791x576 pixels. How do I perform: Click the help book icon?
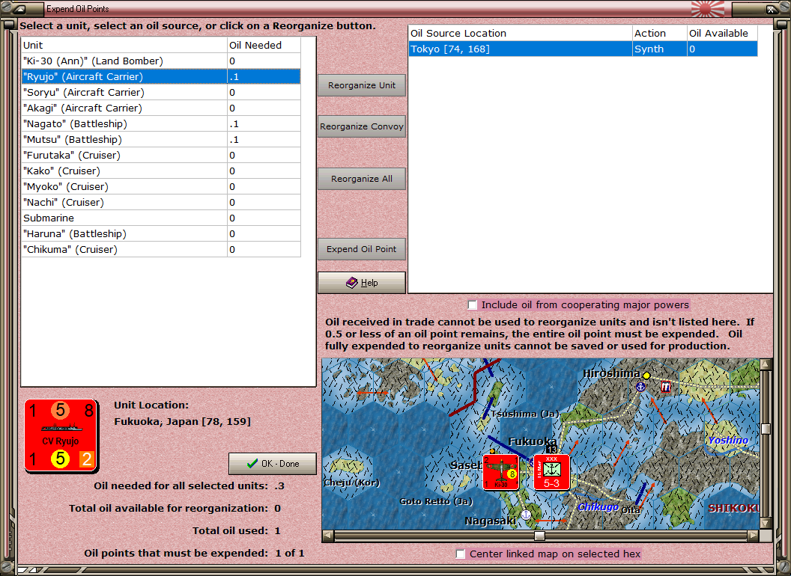(x=351, y=283)
